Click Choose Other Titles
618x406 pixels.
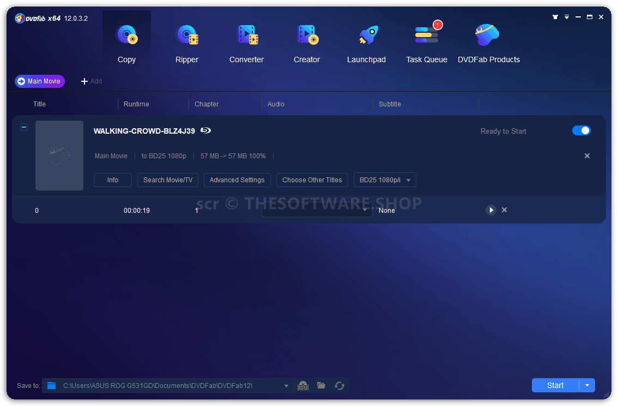(312, 180)
